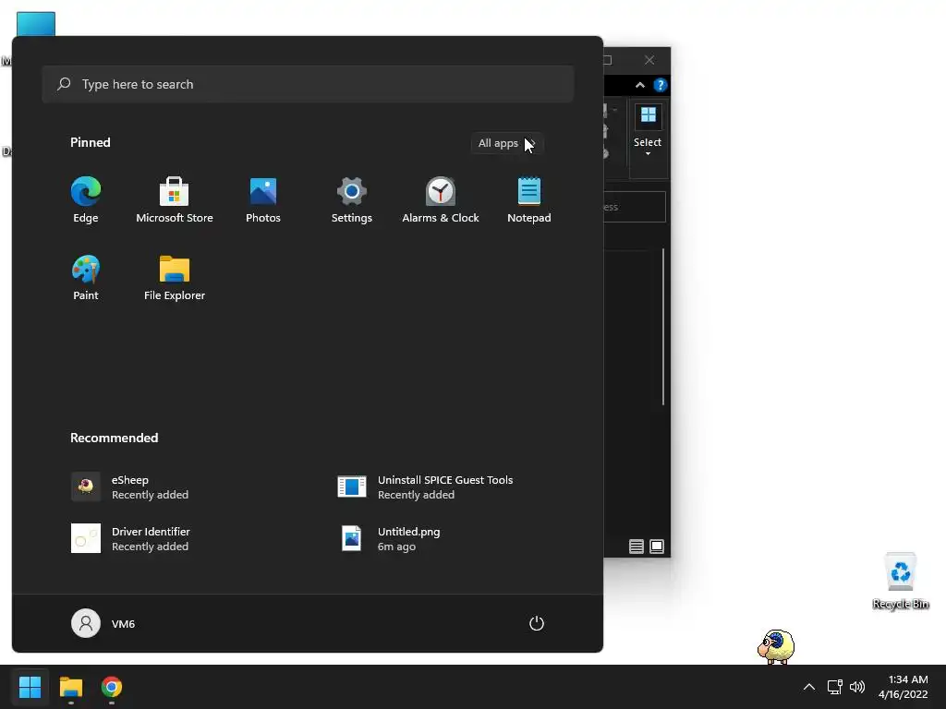Launch the Paint app
The width and height of the screenshot is (946, 709).
86,278
